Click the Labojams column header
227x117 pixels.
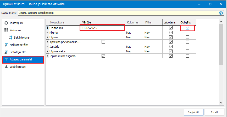(171, 22)
